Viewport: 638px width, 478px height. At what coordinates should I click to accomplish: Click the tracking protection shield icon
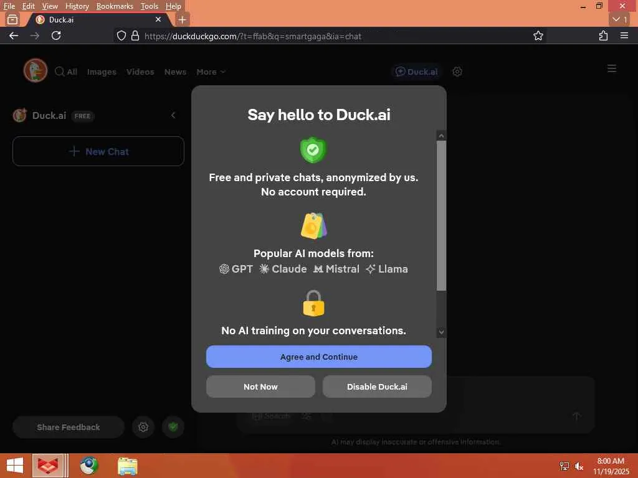[x=121, y=35]
